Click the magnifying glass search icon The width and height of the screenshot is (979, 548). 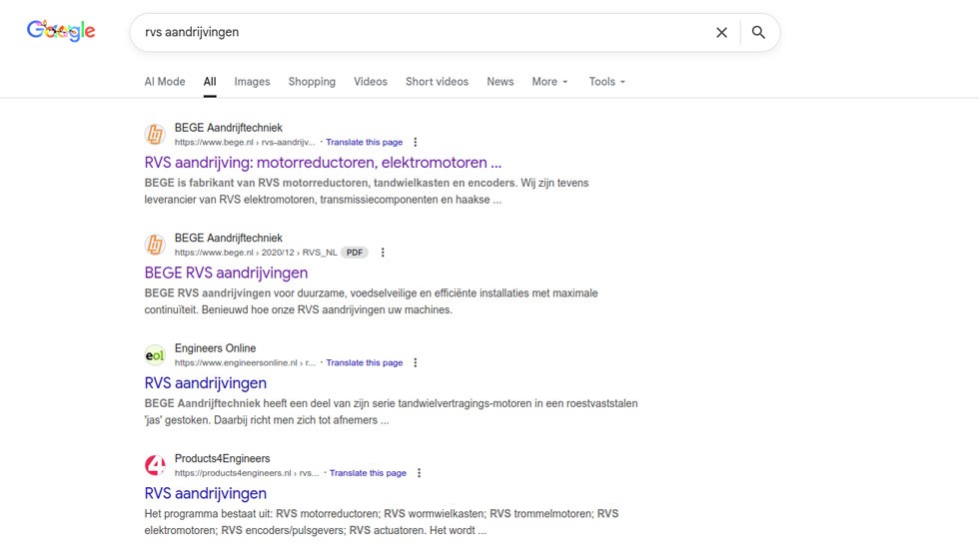758,33
